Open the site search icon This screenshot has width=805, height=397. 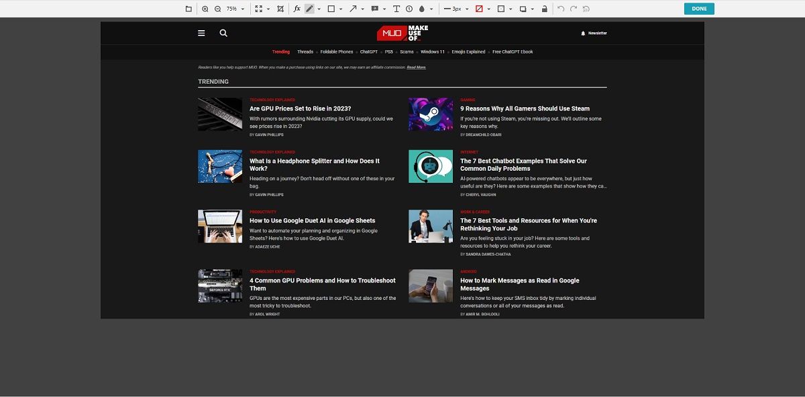click(x=223, y=32)
